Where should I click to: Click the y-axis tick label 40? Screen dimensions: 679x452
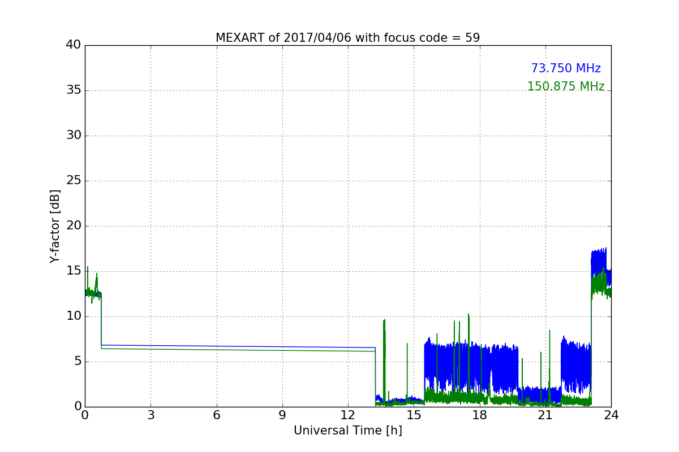(x=74, y=45)
